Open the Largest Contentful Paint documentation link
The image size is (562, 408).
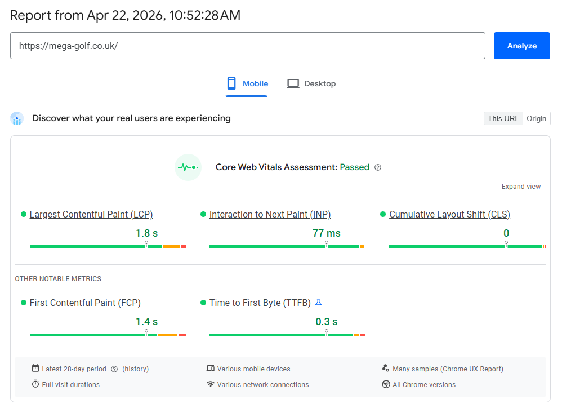[x=91, y=214]
